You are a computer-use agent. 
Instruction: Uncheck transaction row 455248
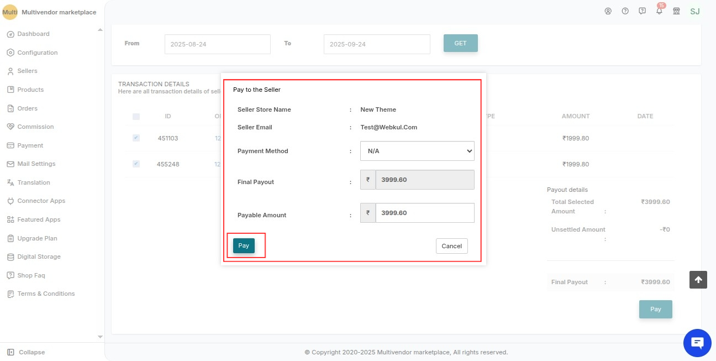pyautogui.click(x=136, y=164)
